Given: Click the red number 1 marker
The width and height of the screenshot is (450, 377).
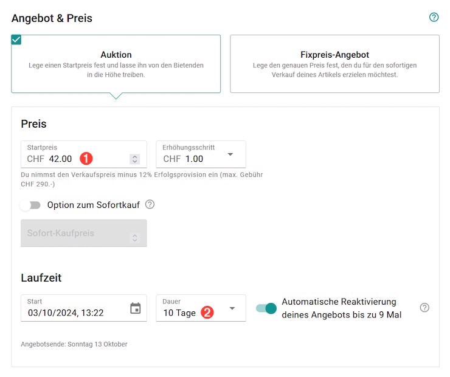Looking at the screenshot, I should coord(86,159).
